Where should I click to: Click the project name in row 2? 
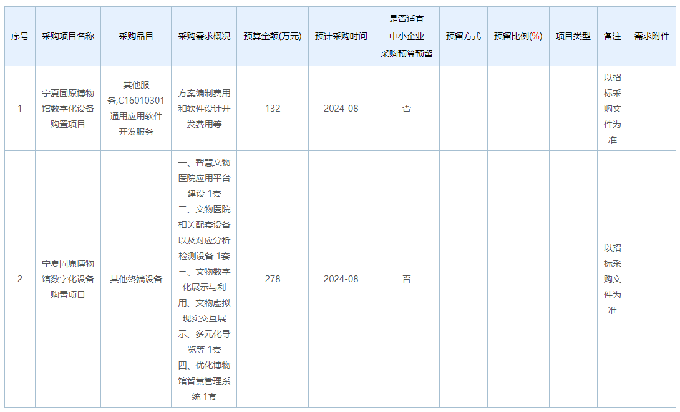pyautogui.click(x=68, y=279)
